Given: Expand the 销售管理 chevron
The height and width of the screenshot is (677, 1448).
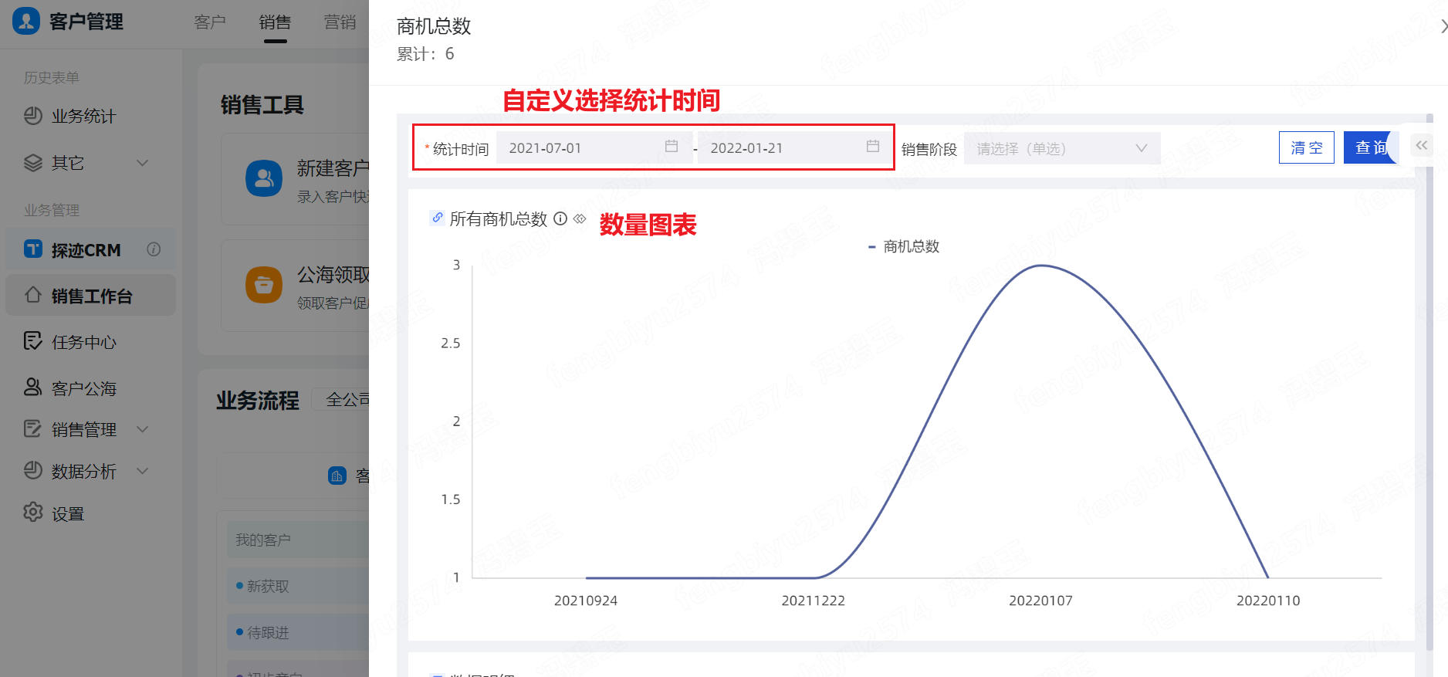Looking at the screenshot, I should point(142,429).
